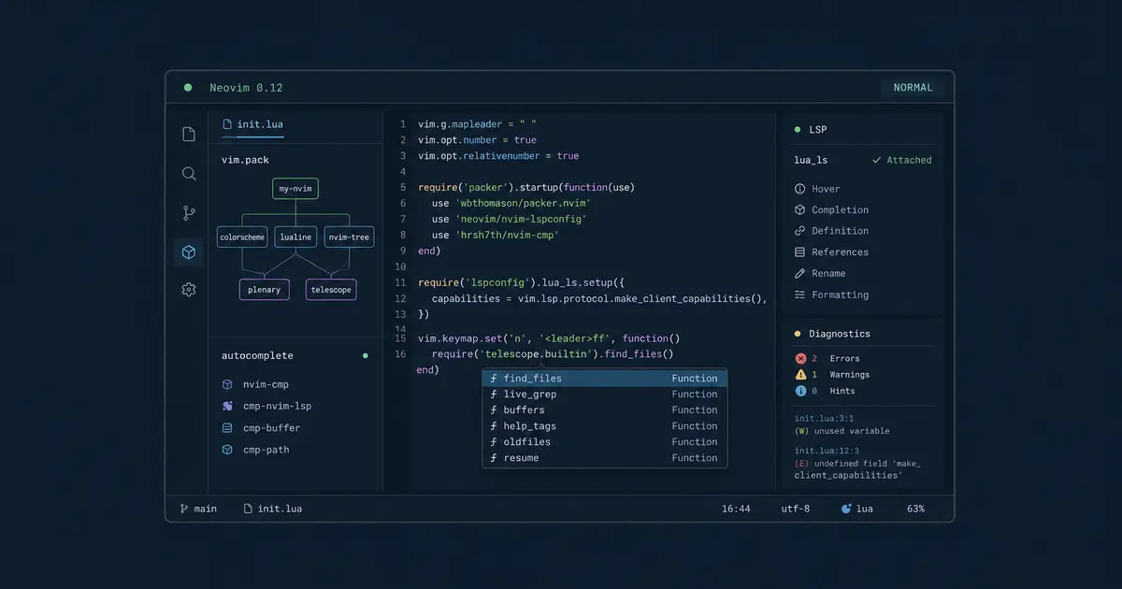This screenshot has height=589, width=1122.
Task: Click the 16:44 cursor position
Action: pyautogui.click(x=736, y=509)
